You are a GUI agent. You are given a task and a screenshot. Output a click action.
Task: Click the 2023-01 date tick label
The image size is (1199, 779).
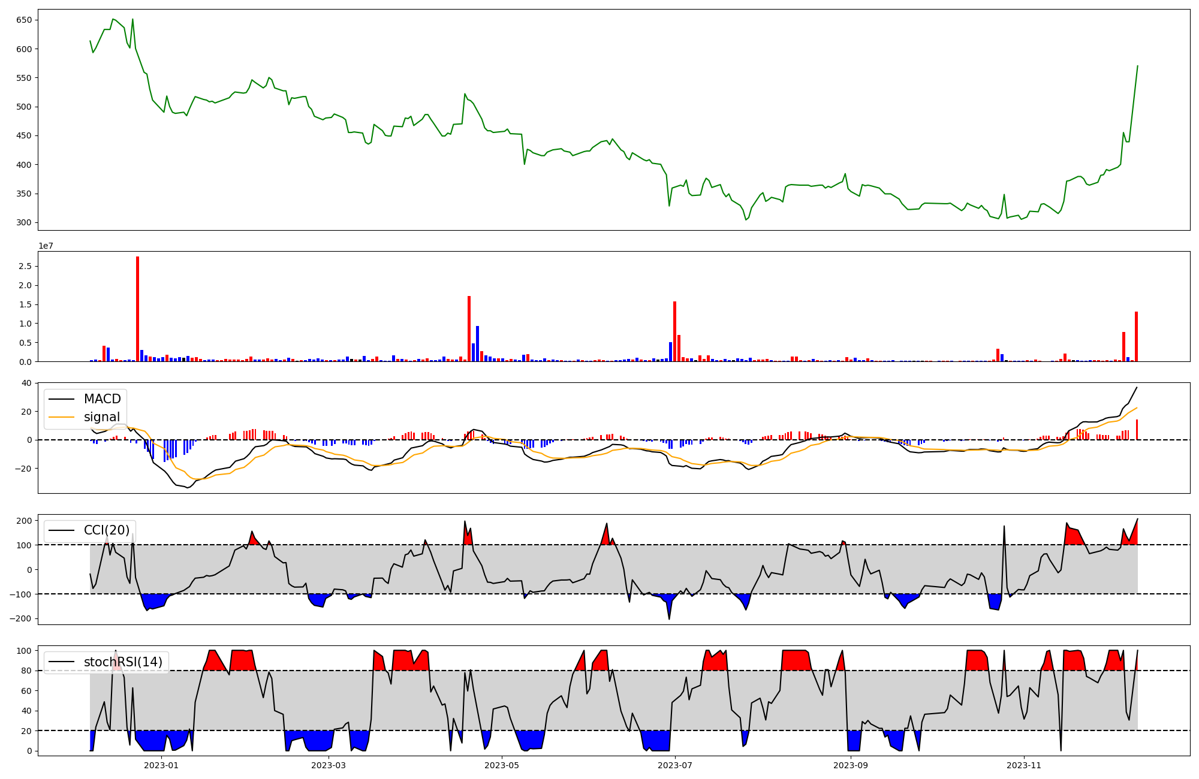click(x=161, y=765)
